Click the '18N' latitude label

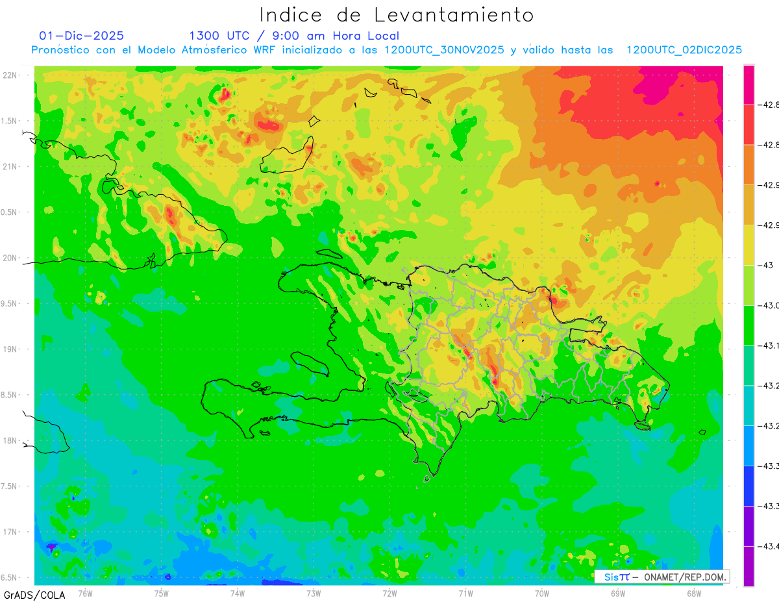(x=11, y=440)
